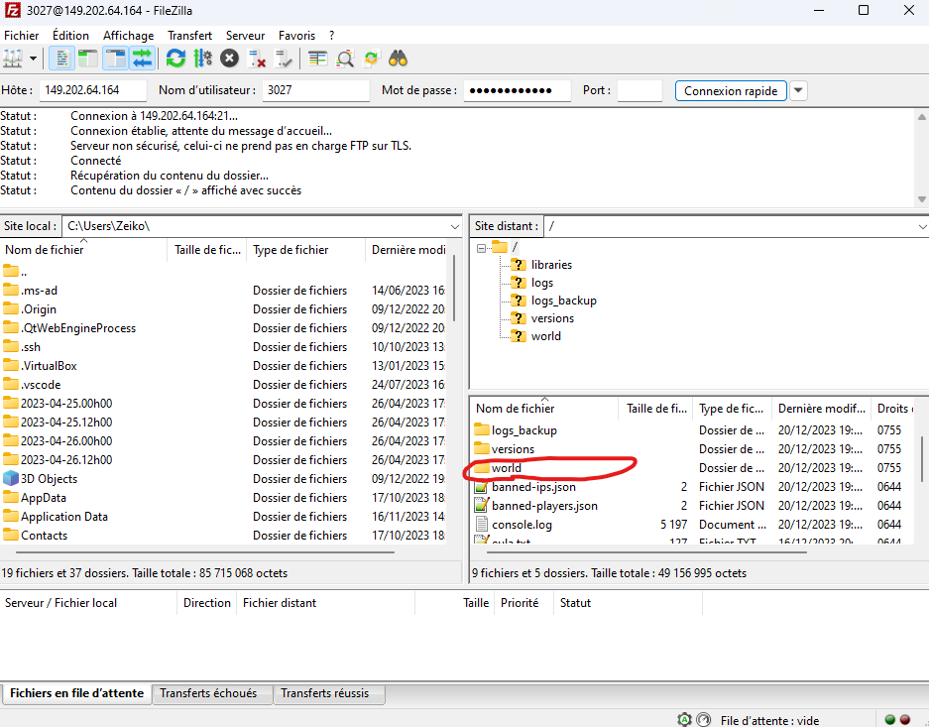Toggle the message log display

click(60, 59)
